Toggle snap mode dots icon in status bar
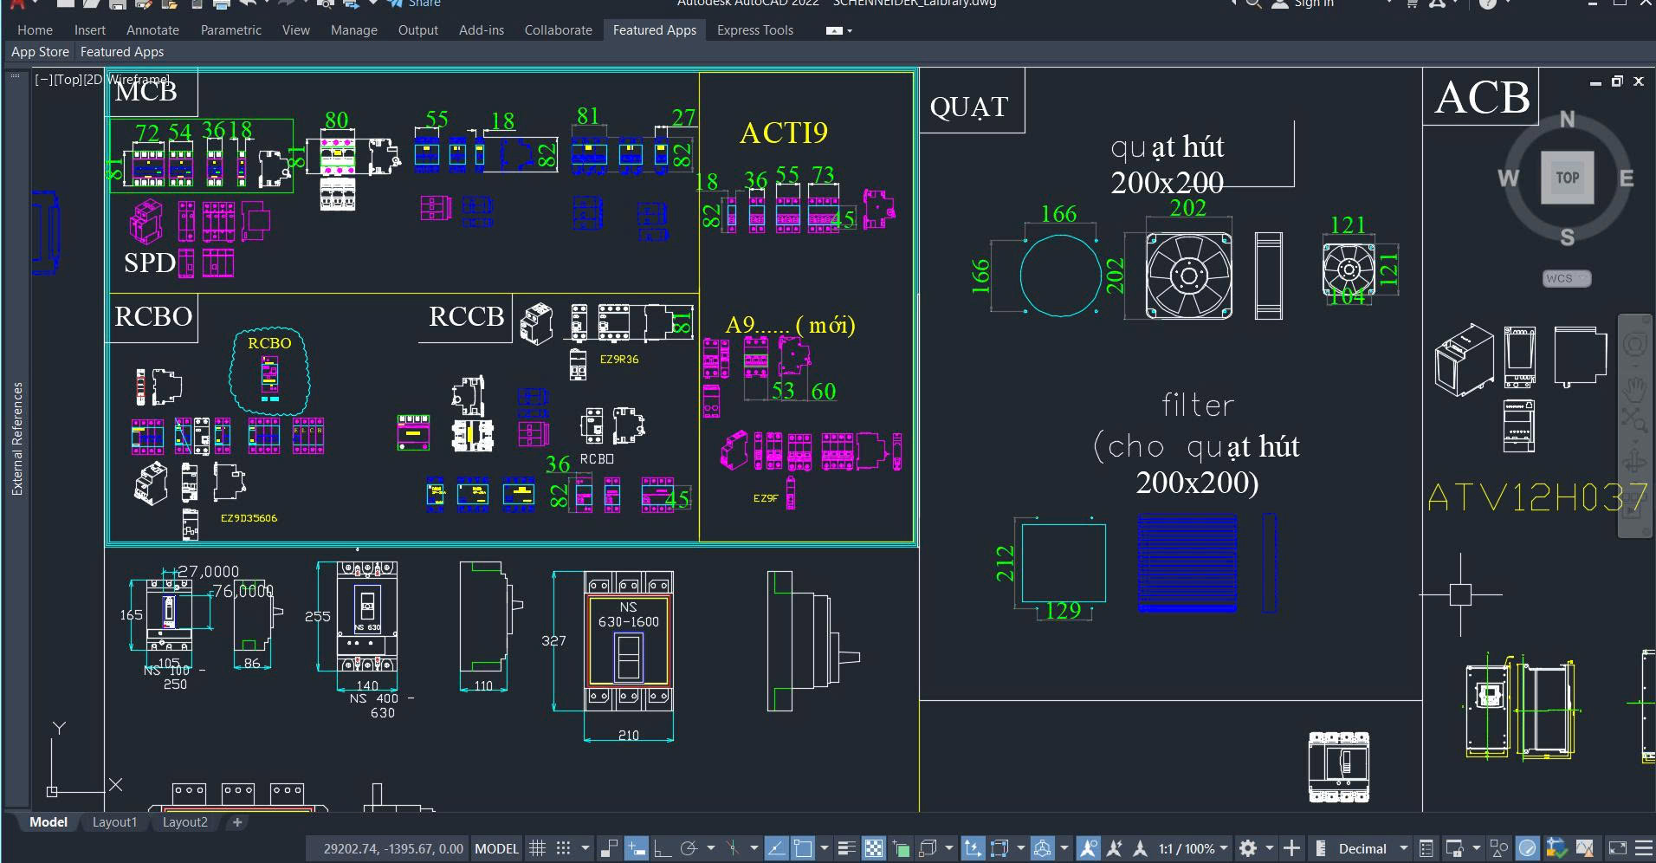1656x863 pixels. [x=563, y=848]
